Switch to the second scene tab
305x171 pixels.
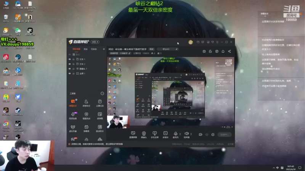tap(85, 49)
